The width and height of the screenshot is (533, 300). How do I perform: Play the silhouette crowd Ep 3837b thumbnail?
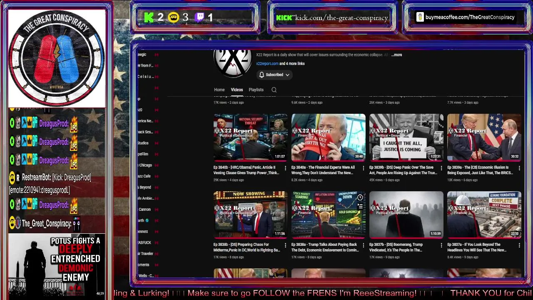pos(406,215)
